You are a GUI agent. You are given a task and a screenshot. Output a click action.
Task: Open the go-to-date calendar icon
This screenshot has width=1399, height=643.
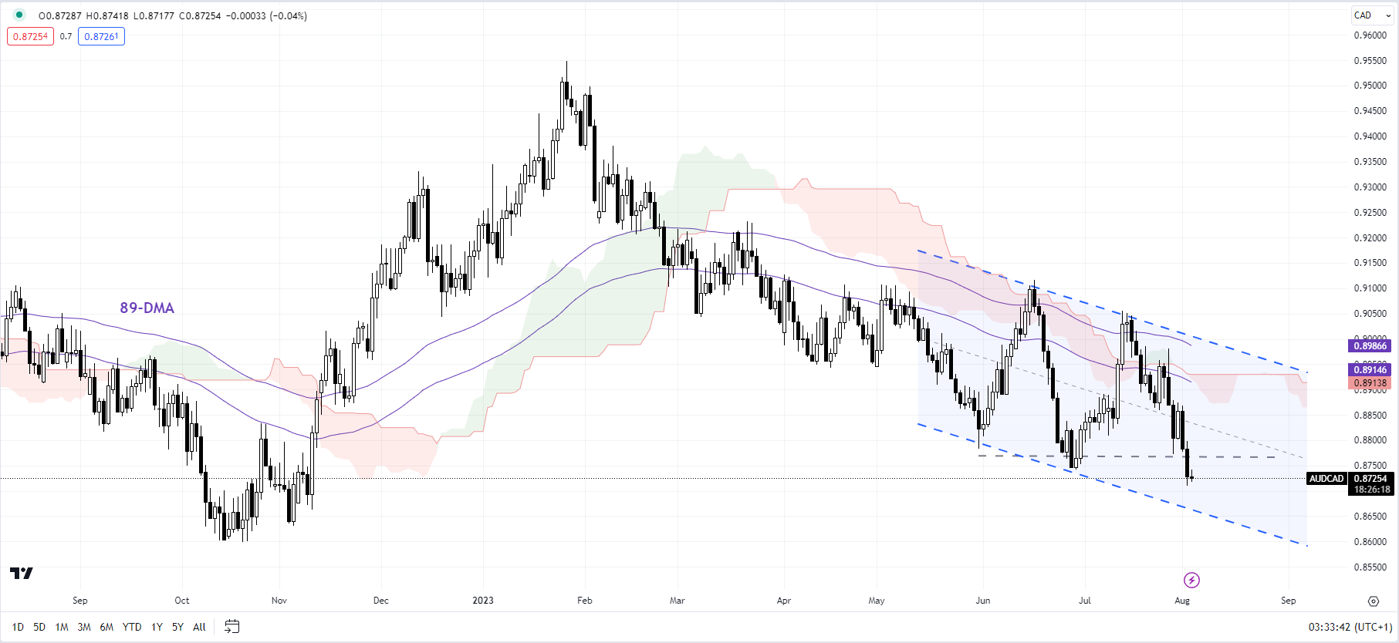coord(231,627)
